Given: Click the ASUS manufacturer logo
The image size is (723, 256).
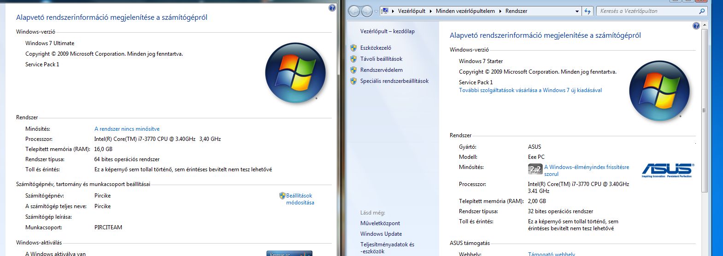Looking at the screenshot, I should pos(668,170).
